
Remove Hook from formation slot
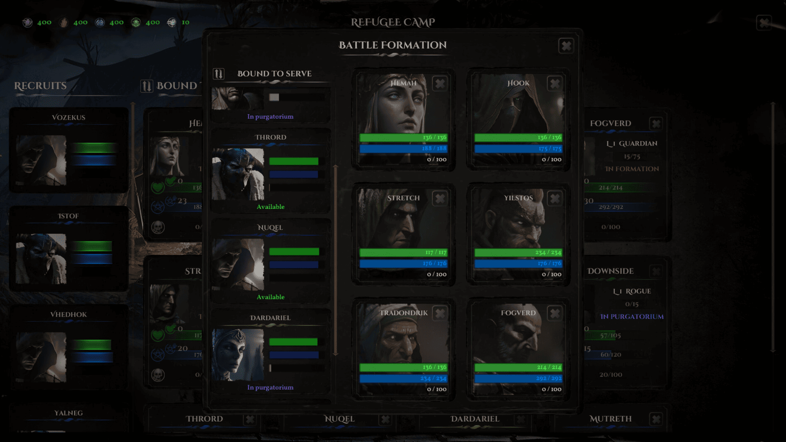pos(555,83)
